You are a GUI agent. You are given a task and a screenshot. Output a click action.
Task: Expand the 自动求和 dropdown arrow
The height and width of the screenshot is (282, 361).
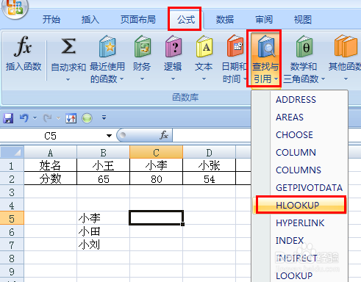click(68, 79)
